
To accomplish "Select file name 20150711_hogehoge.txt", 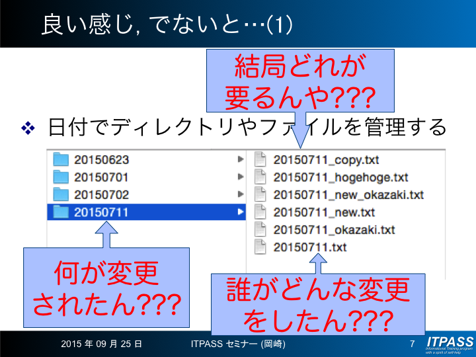I will click(x=340, y=178).
